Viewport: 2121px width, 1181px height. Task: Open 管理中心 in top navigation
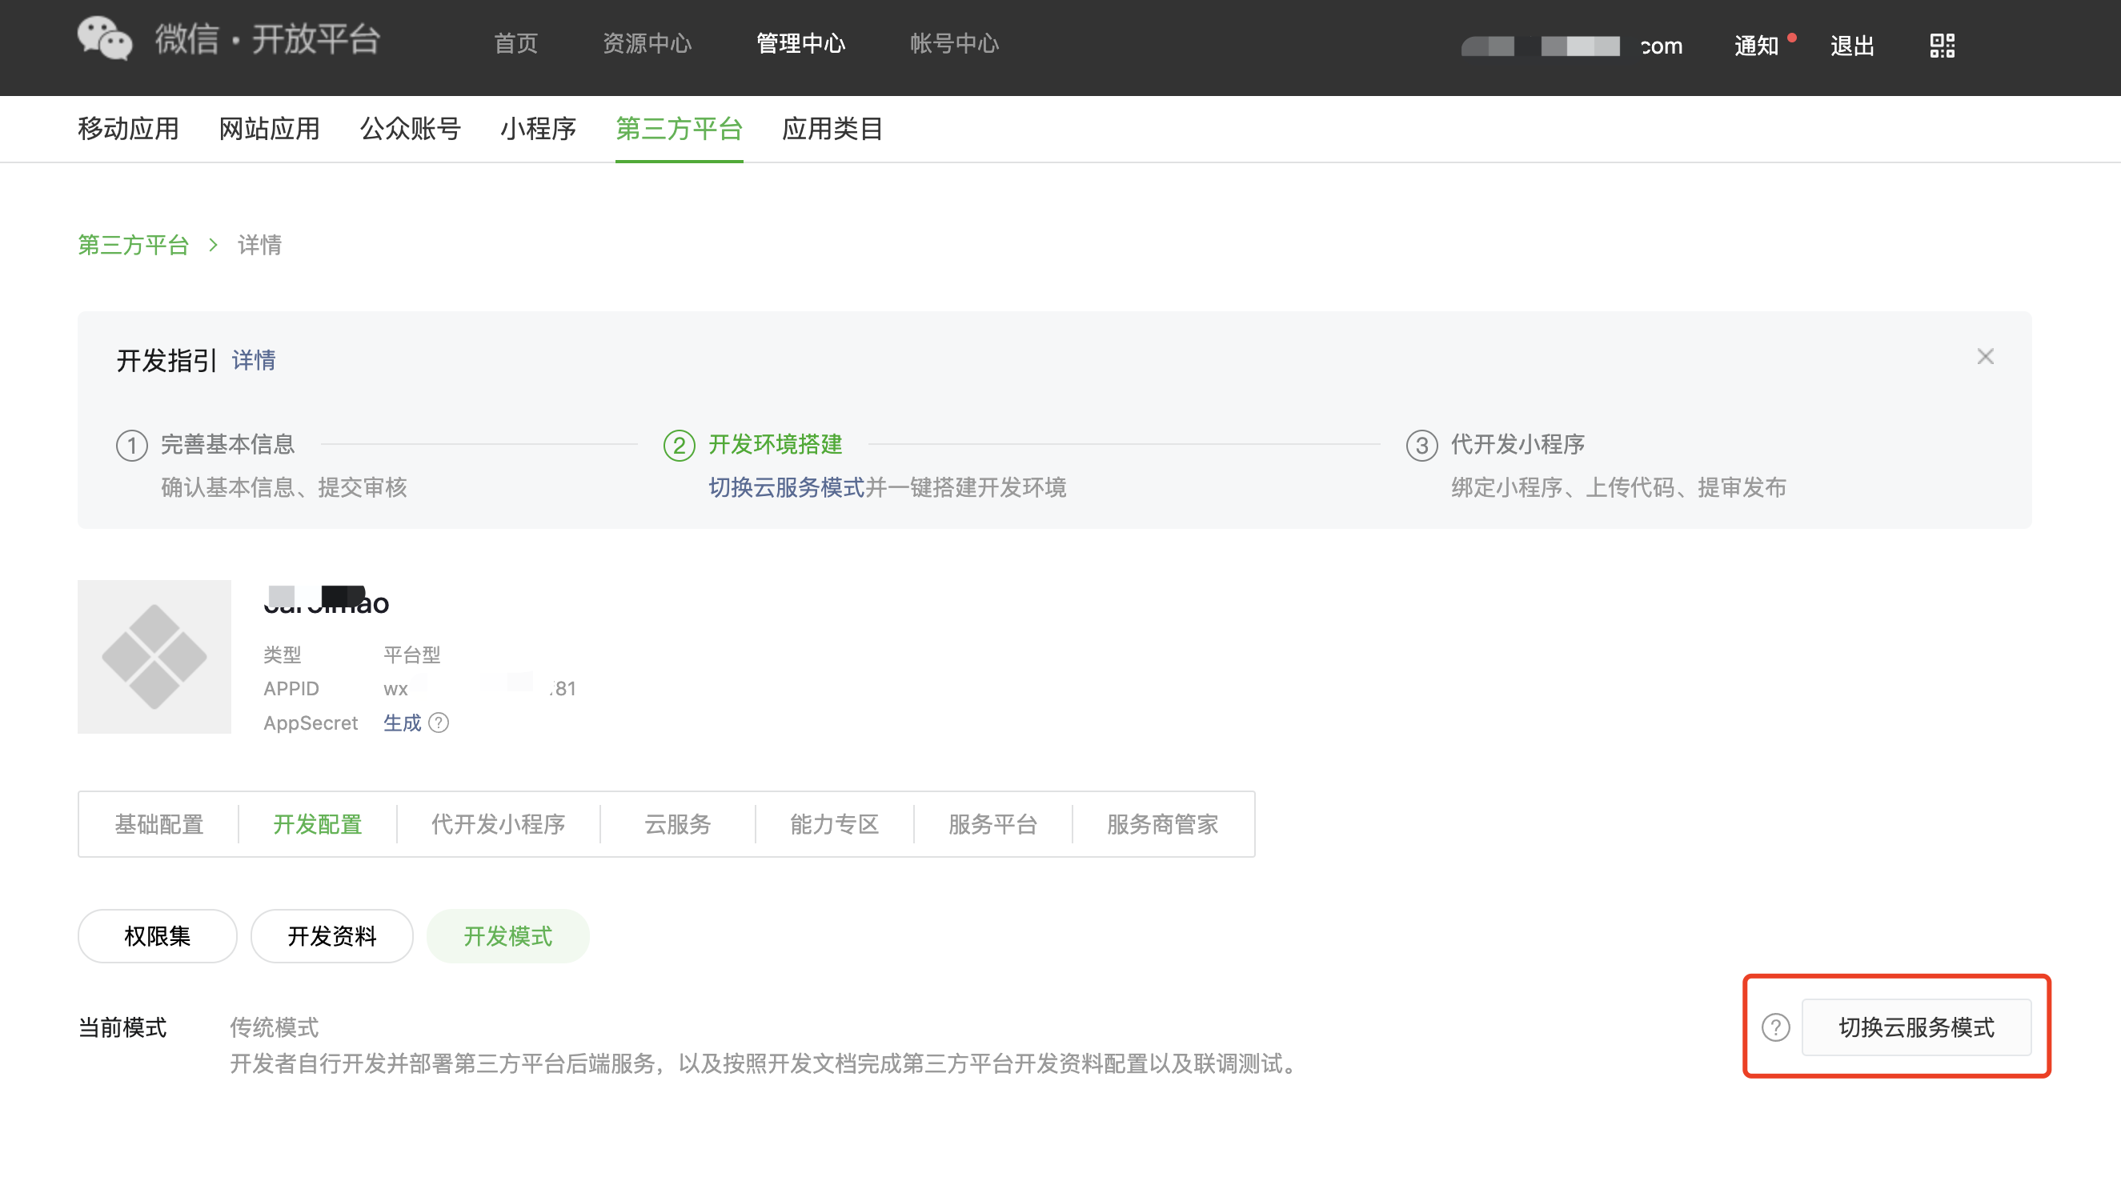[801, 44]
